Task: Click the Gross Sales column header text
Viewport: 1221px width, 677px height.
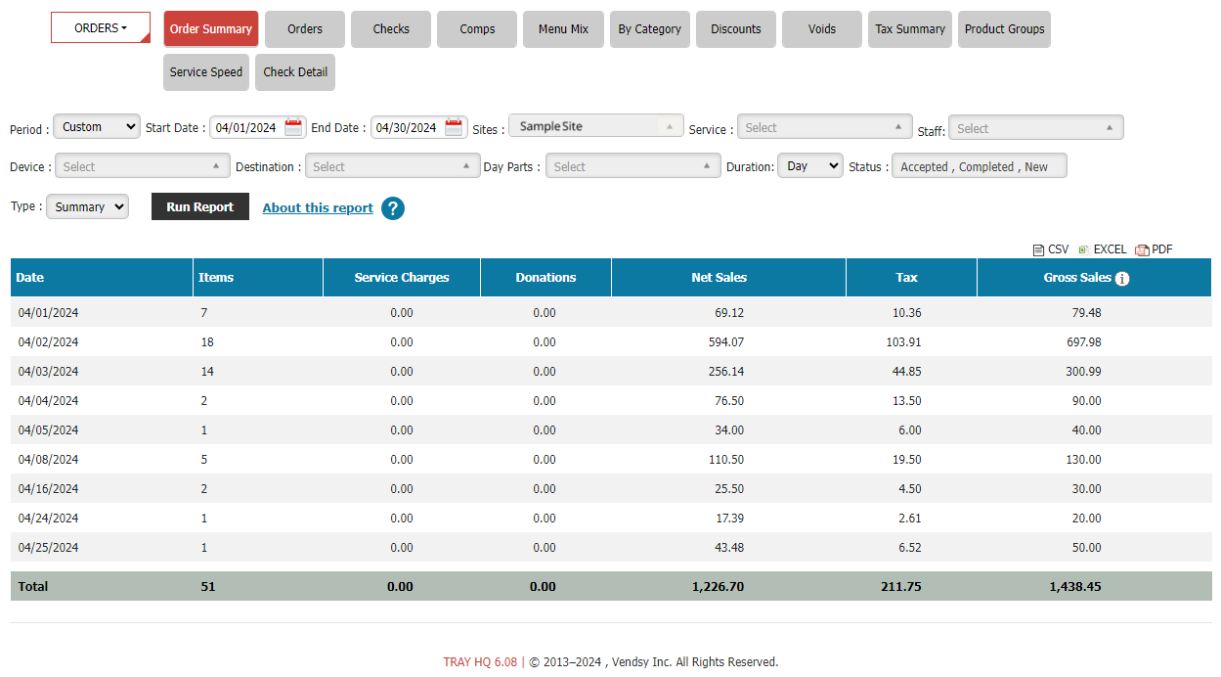Action: (1077, 277)
